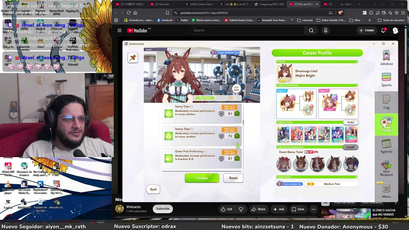Increase Snowy Days skill with plus button

[237, 136]
